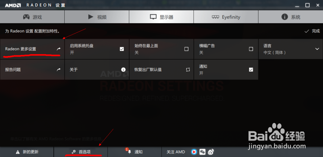The height and width of the screenshot is (157, 323).
Task: Open the 报告问题 tile
Action: click(32, 70)
